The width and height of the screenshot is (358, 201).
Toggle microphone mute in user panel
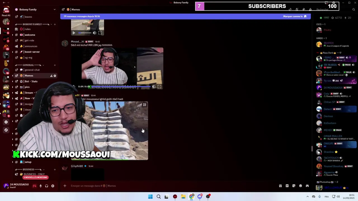pos(41,186)
